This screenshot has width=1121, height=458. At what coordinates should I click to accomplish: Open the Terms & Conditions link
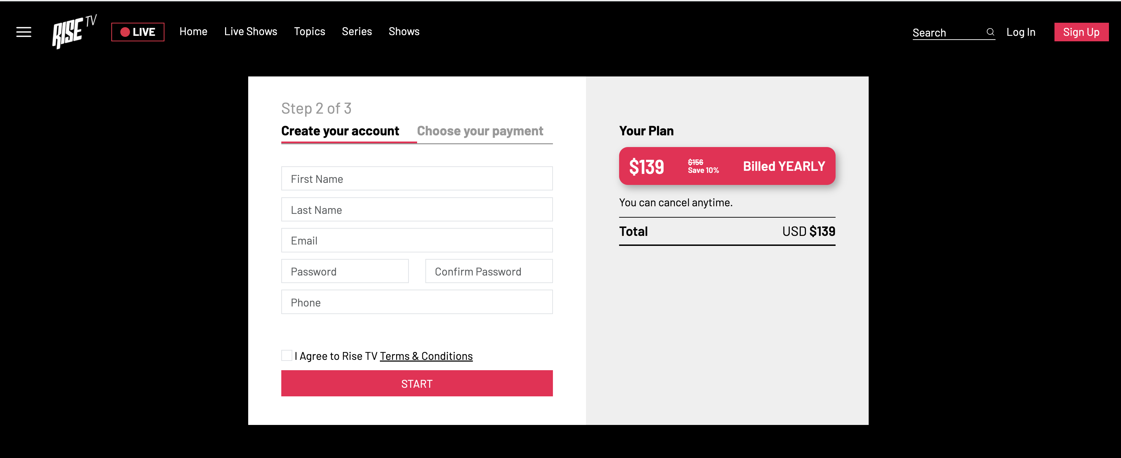(426, 356)
